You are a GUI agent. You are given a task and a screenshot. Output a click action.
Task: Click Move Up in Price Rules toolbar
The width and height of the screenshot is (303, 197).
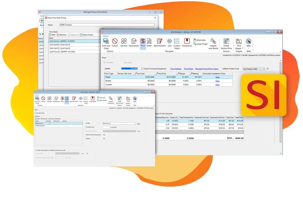(x=73, y=35)
